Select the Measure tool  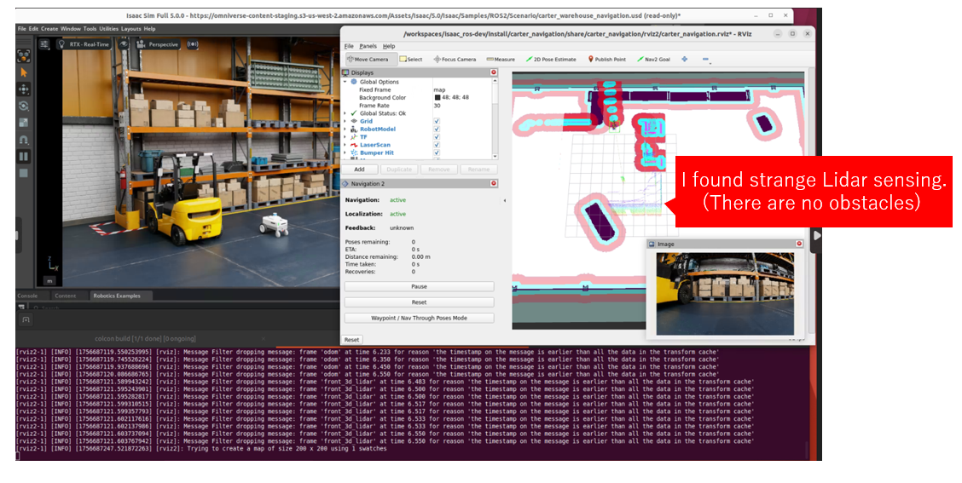[x=501, y=60]
